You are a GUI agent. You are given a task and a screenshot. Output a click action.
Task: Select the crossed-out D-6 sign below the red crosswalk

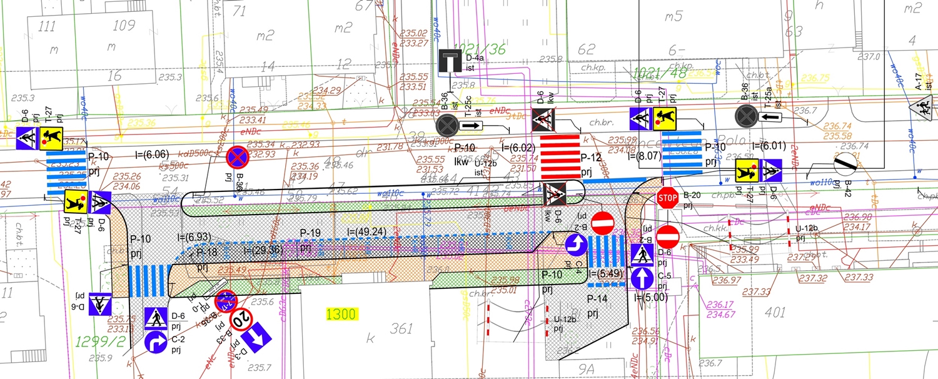(555, 195)
